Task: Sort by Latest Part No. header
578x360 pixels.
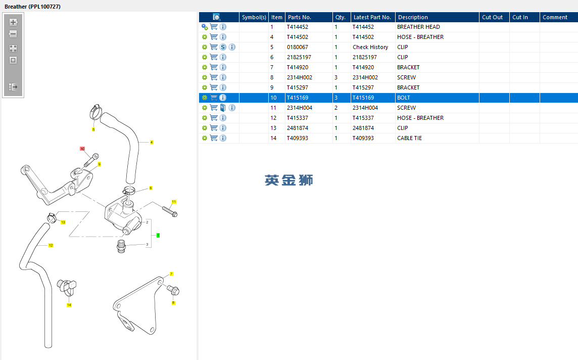Action: [x=373, y=17]
